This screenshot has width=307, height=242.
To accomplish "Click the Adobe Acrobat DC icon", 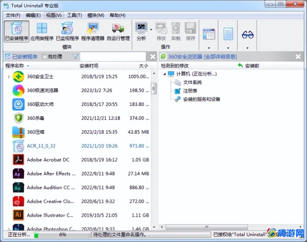I will [x=18, y=160].
